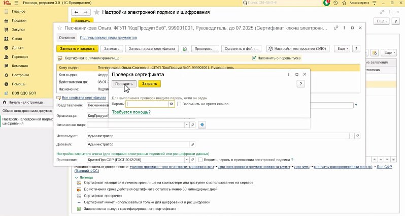405x216 pixels.
Task: Open Требуется помощь? link
Action: [x=131, y=112]
